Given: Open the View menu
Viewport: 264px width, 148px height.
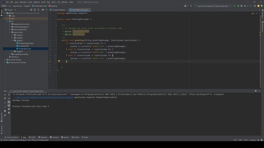Looking at the screenshot, I should (16, 2).
